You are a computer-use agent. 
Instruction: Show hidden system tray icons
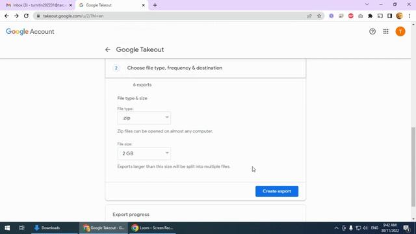[336, 228]
